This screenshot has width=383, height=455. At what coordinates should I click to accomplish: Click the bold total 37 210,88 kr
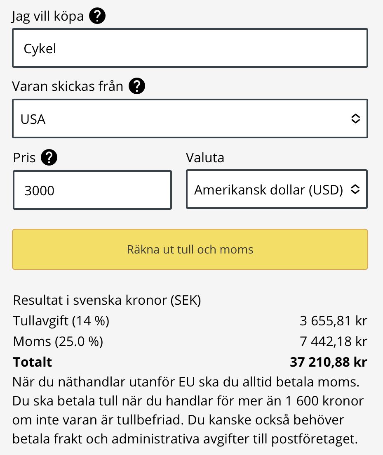click(x=329, y=362)
